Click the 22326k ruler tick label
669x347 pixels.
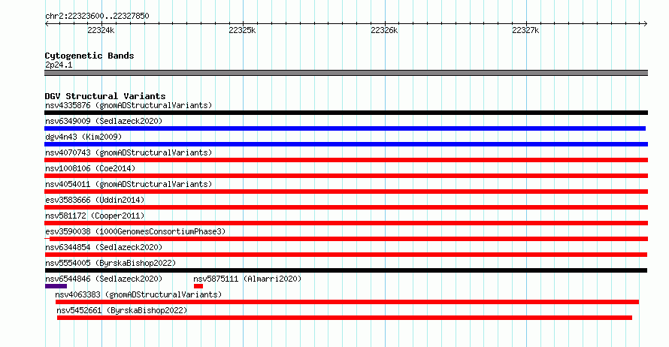coord(384,30)
